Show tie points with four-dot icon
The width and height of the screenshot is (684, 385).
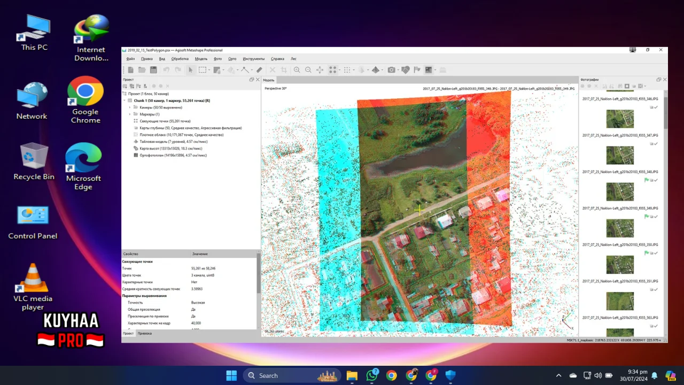(332, 70)
